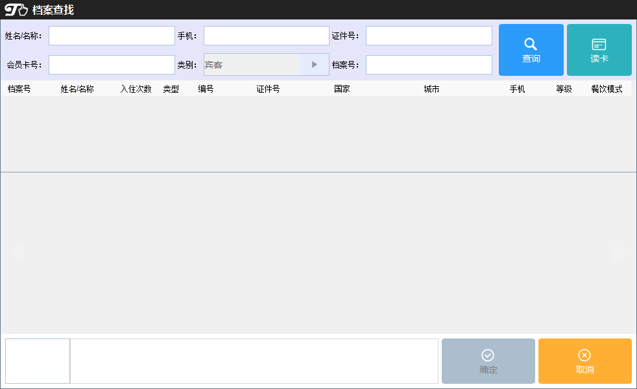Sort by 档案号 column header
This screenshot has width=637, height=389.
pyautogui.click(x=19, y=89)
